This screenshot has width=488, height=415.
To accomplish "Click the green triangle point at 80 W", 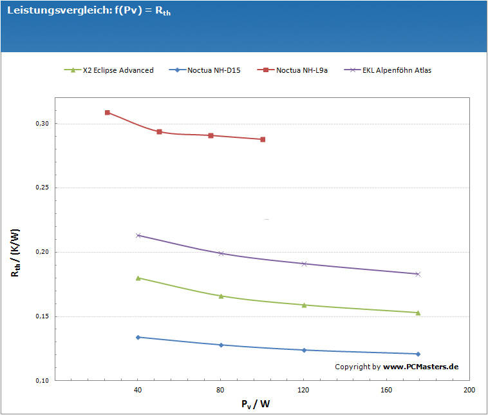I will [x=221, y=296].
